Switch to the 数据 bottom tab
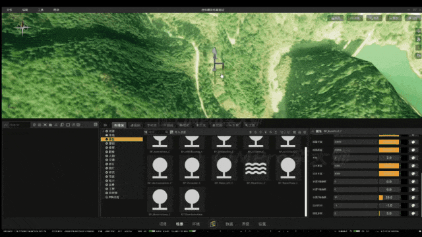This screenshot has width=422, height=237. click(229, 224)
